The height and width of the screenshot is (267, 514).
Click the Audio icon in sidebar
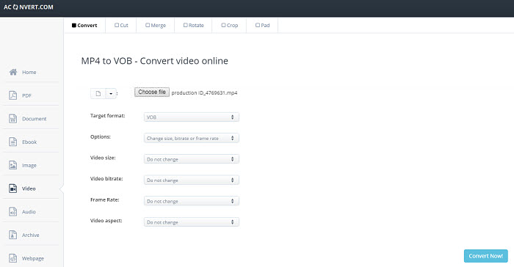tap(12, 212)
